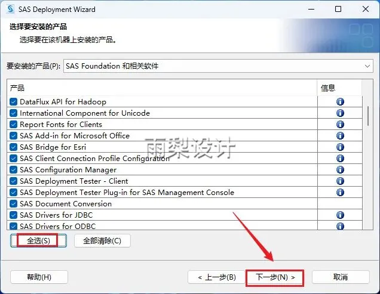Uncheck SAS Drivers for ODBC
This screenshot has width=380, height=294.
pos(13,226)
